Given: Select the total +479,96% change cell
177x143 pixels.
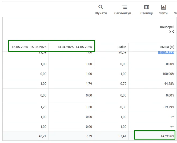Looking at the screenshot, I should [167, 136].
